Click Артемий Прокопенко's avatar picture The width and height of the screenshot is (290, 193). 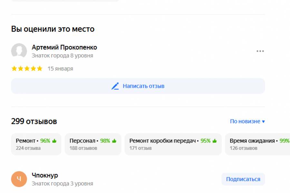coord(19,51)
